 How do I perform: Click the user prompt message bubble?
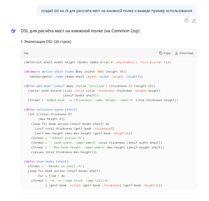point(117,11)
